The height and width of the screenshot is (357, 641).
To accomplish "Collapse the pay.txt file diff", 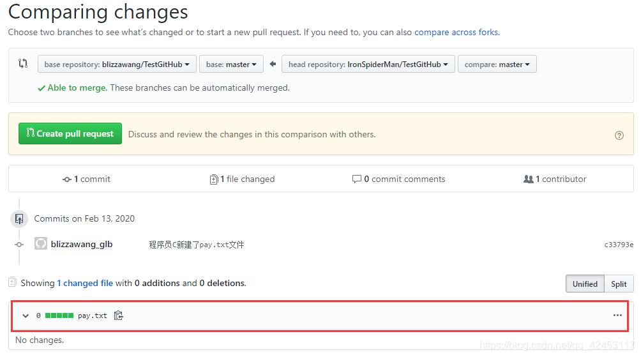I will click(x=26, y=315).
